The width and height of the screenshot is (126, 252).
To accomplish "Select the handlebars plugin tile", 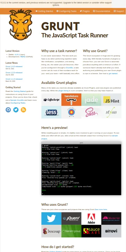I will tap(71, 100).
